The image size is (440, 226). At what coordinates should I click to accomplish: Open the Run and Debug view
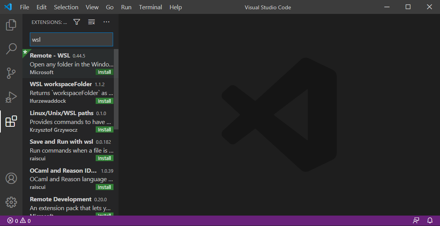coord(11,97)
